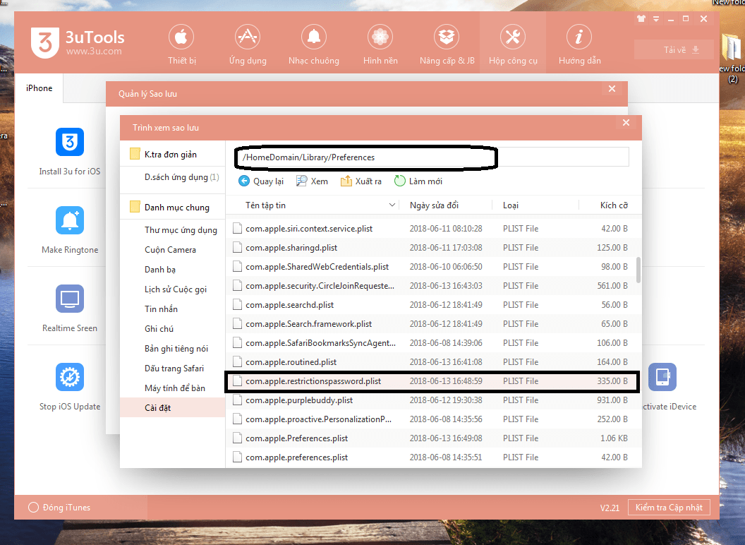Open the Realtime Screen tool
Screen dimensions: 745x545
click(70, 309)
